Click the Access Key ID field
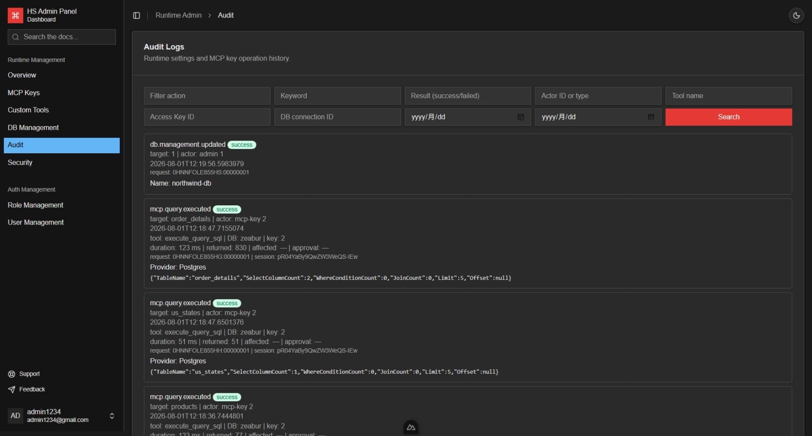The image size is (812, 436). pyautogui.click(x=207, y=117)
